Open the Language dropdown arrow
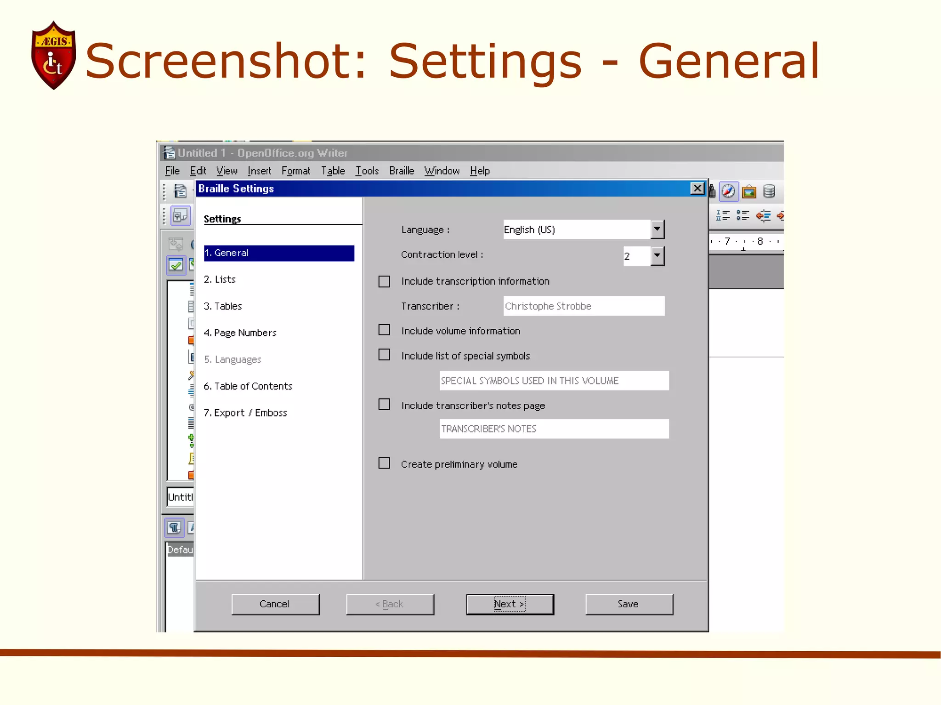Screen dimensions: 941x705 (657, 229)
